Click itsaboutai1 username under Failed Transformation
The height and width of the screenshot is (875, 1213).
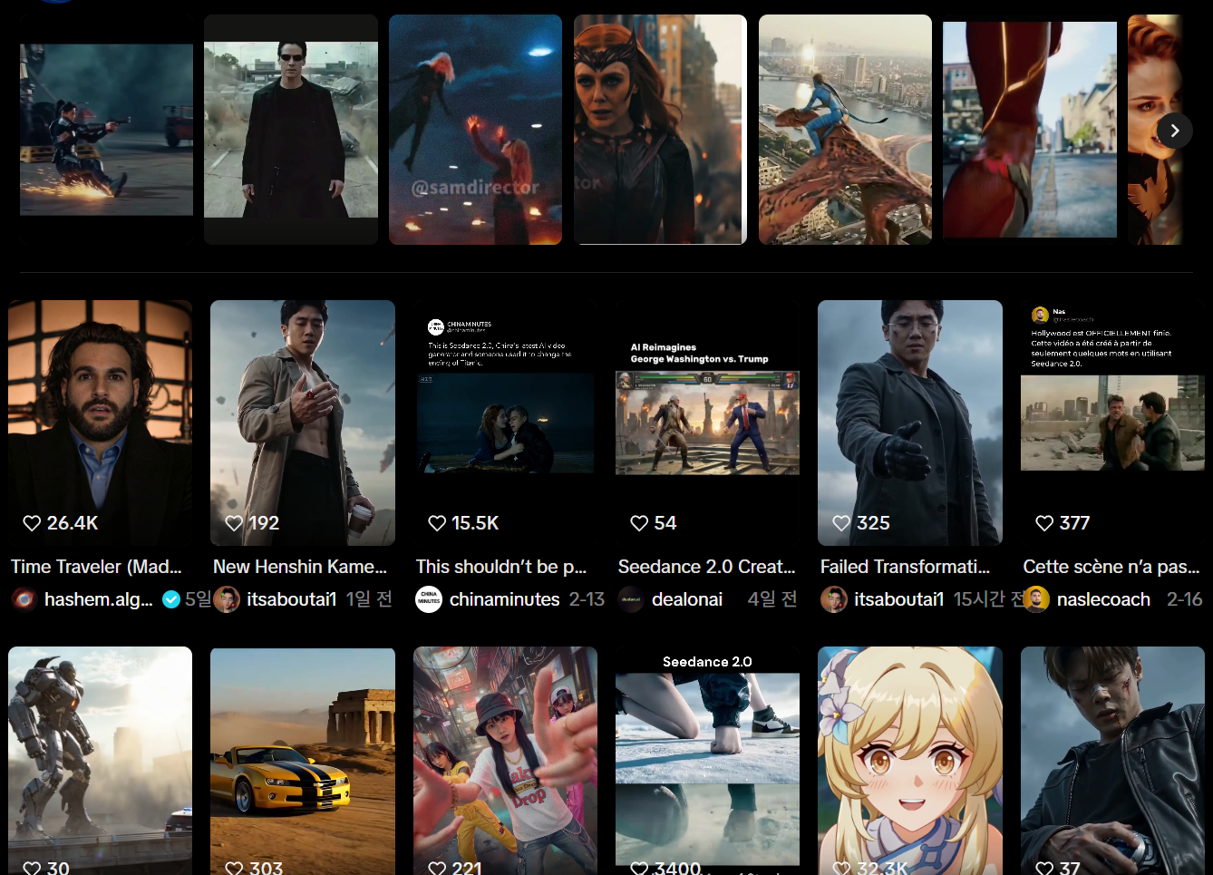tap(899, 599)
